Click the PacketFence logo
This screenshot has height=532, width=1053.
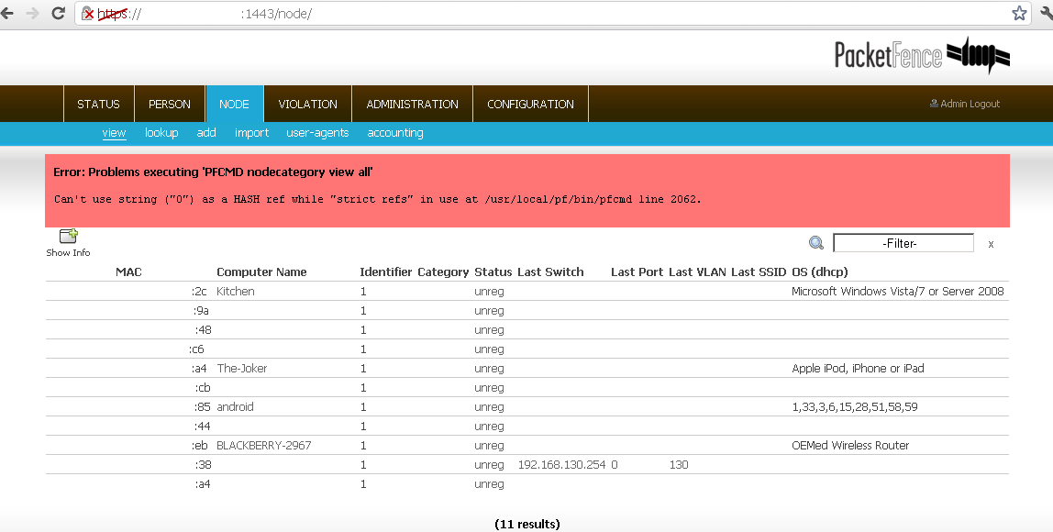pyautogui.click(x=921, y=56)
